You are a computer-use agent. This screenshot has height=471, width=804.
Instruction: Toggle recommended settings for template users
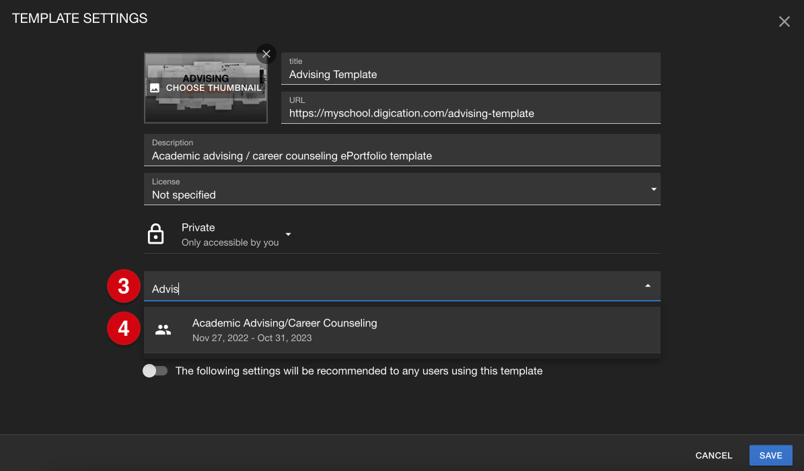(155, 371)
